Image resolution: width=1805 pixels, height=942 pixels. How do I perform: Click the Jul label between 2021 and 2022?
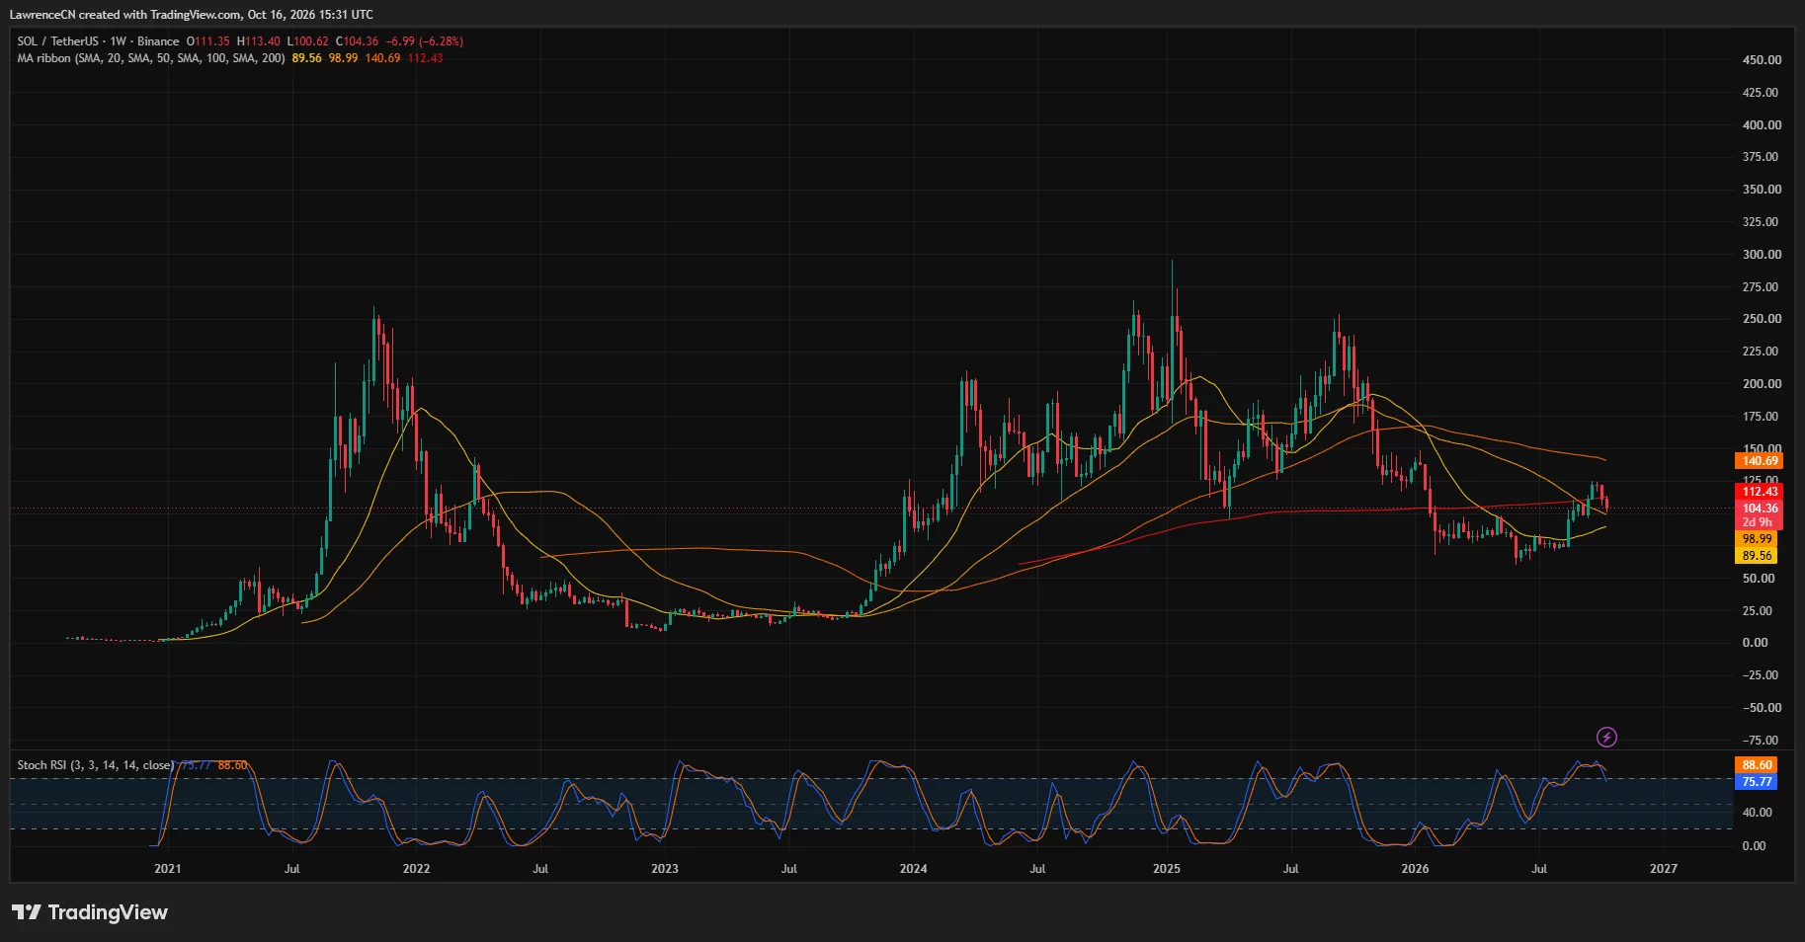(291, 869)
